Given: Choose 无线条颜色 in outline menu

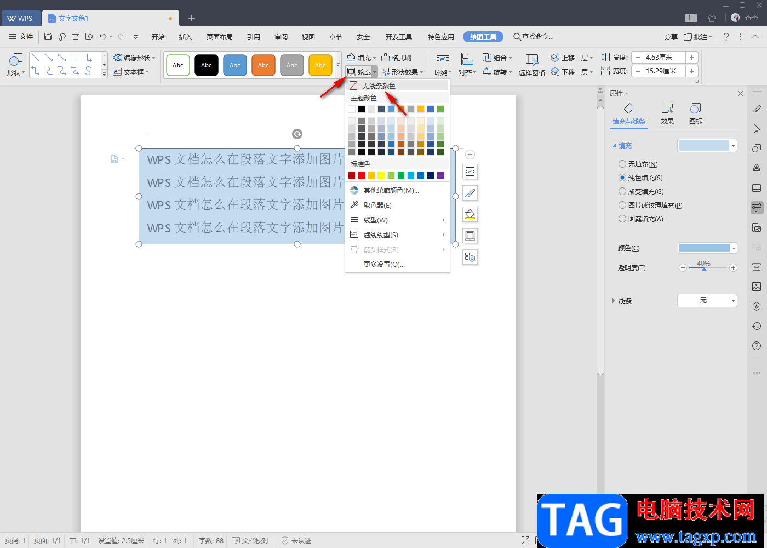Looking at the screenshot, I should [x=397, y=85].
